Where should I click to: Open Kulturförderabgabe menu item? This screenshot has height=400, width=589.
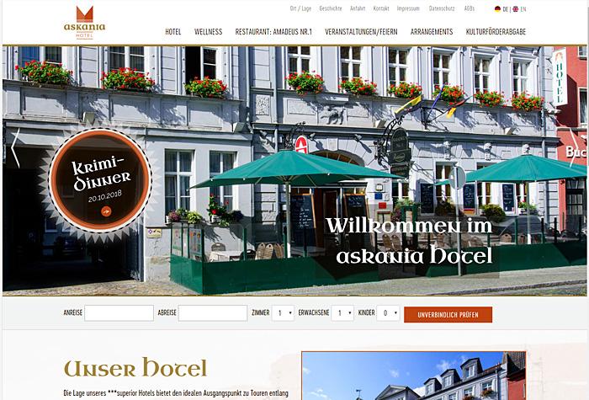tap(496, 32)
